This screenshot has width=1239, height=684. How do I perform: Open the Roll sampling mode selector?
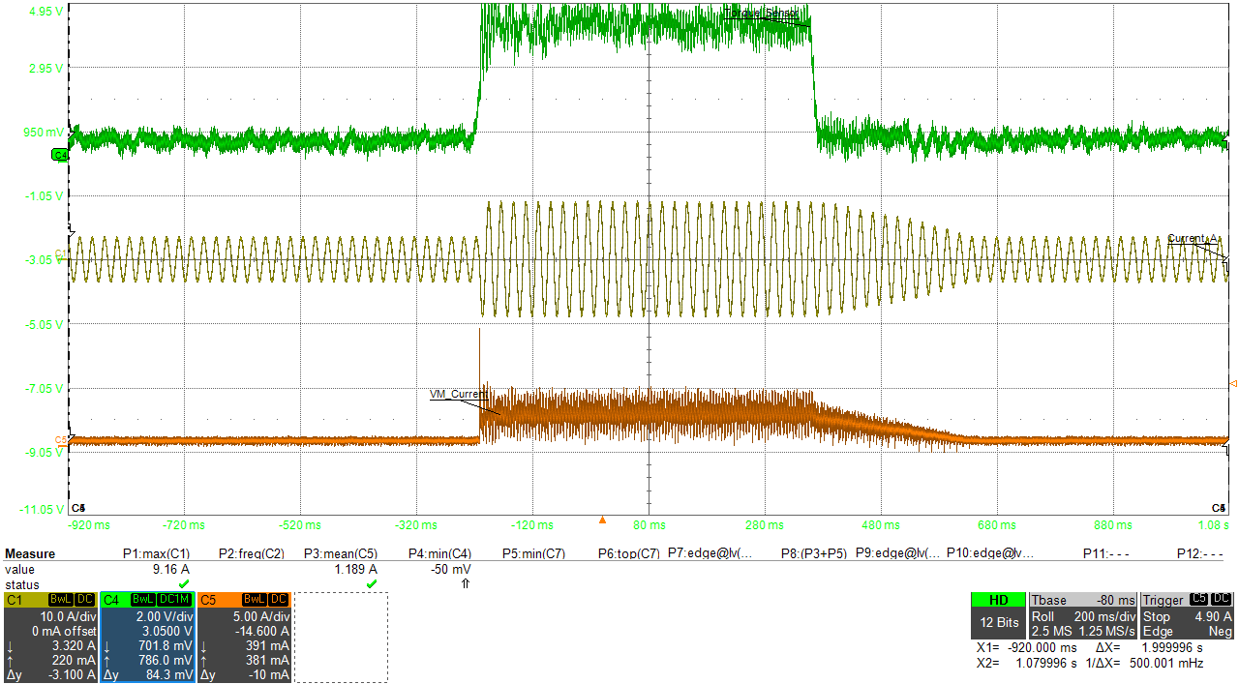[x=1043, y=616]
